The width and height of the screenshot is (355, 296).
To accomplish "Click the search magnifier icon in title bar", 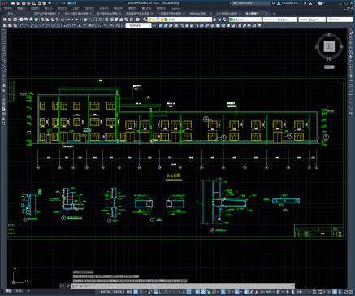I will 274,3.
